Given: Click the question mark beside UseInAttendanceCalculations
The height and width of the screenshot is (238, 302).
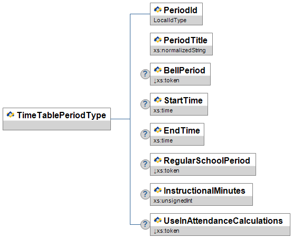Looking at the screenshot, I should coord(145,224).
